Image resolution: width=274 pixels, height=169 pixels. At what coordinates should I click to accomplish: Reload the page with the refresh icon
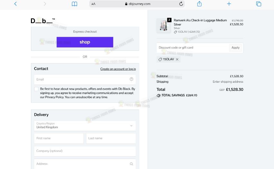pos(181,4)
